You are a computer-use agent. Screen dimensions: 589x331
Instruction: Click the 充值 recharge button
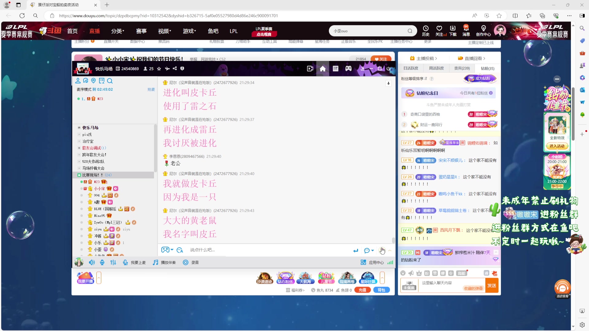click(x=362, y=290)
